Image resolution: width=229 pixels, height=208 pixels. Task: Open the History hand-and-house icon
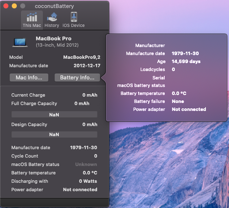[52, 17]
